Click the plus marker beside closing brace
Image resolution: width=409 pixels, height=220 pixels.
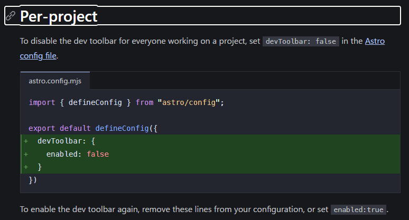pos(26,167)
